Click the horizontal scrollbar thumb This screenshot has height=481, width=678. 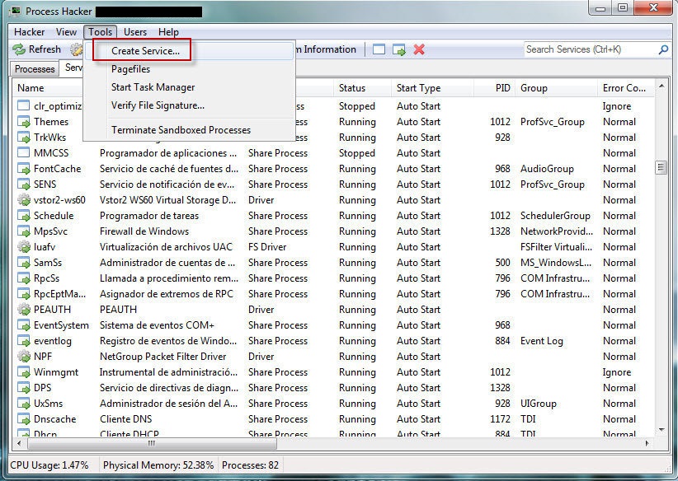pyautogui.click(x=151, y=443)
